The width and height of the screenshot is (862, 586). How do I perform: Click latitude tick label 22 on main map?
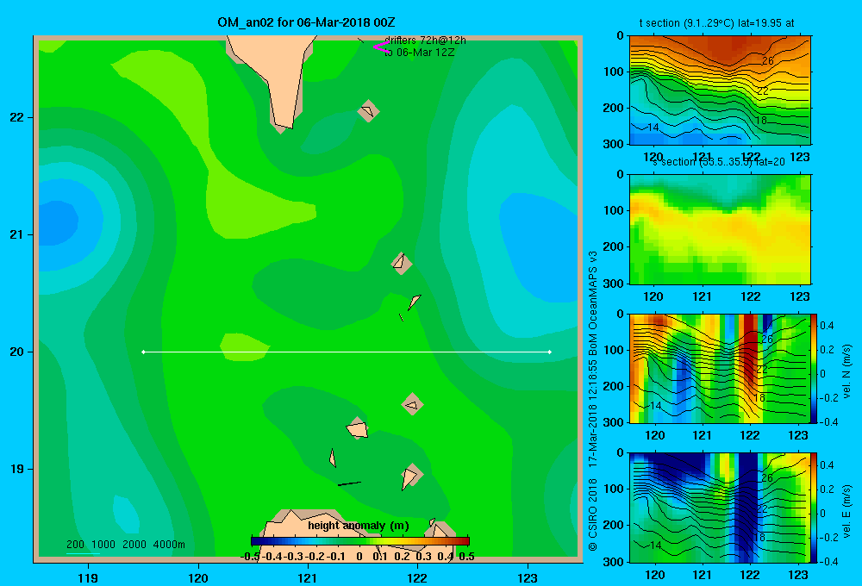point(17,118)
